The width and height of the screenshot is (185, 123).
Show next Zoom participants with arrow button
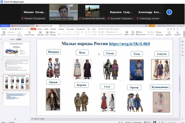tap(169, 12)
